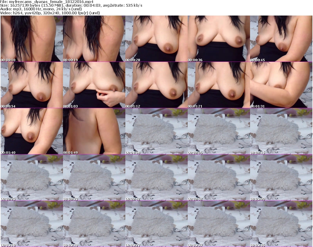The width and height of the screenshot is (313, 247).
Task: Choose the thumbnail at 00:03:00
Action: [x=281, y=178]
